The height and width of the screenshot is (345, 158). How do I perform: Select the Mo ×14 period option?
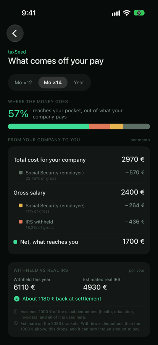click(x=53, y=82)
